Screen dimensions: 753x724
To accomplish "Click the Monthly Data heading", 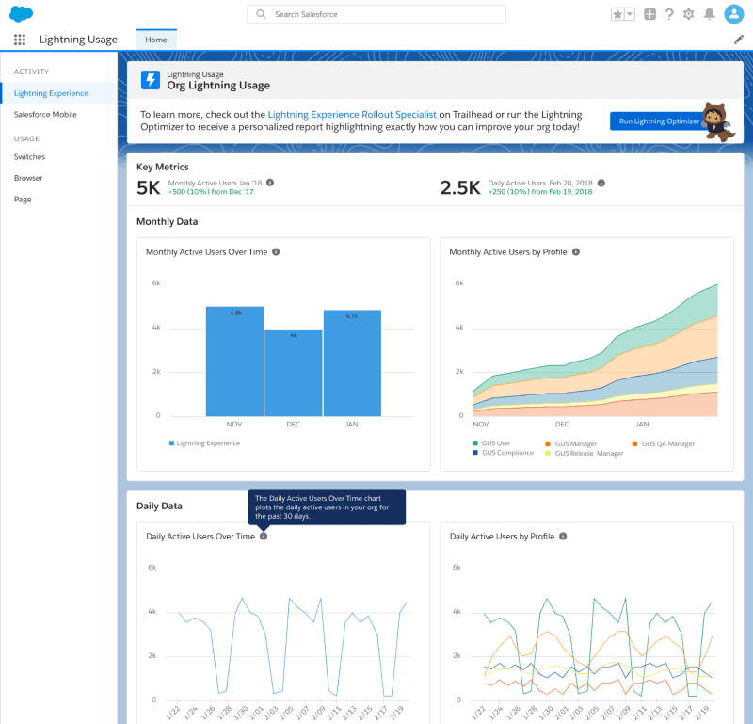I will pos(168,221).
